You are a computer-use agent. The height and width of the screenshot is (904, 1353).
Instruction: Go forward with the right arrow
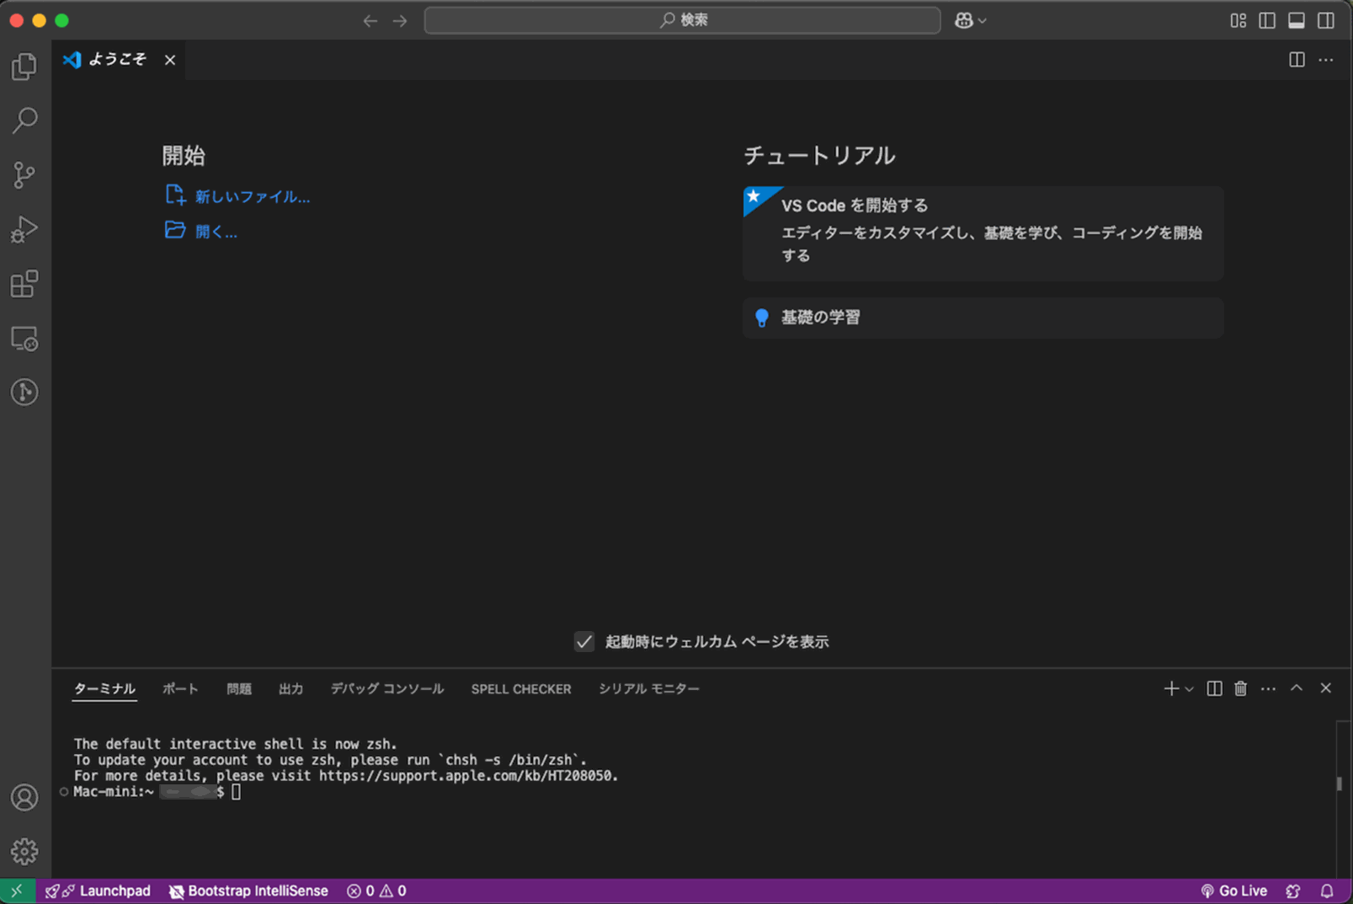click(x=400, y=20)
